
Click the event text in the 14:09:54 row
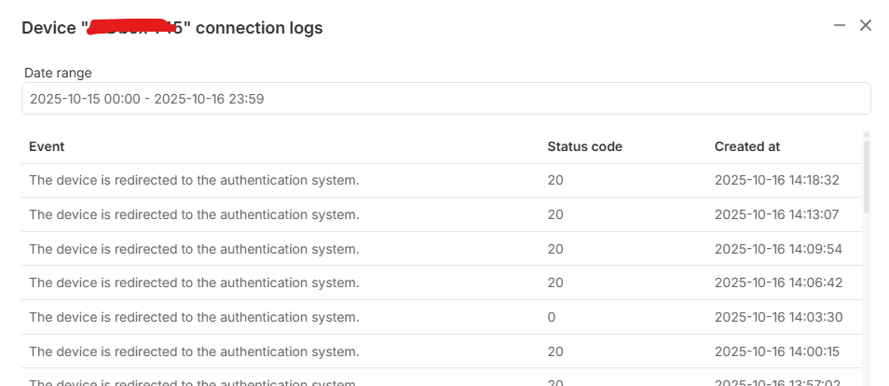click(195, 249)
